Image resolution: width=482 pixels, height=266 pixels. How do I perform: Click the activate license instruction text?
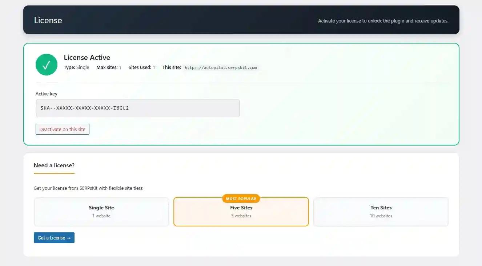point(383,21)
